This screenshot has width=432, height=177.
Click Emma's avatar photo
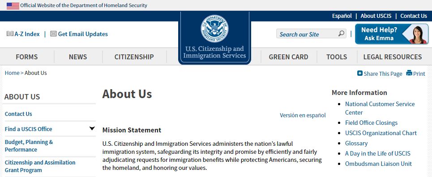click(x=418, y=34)
